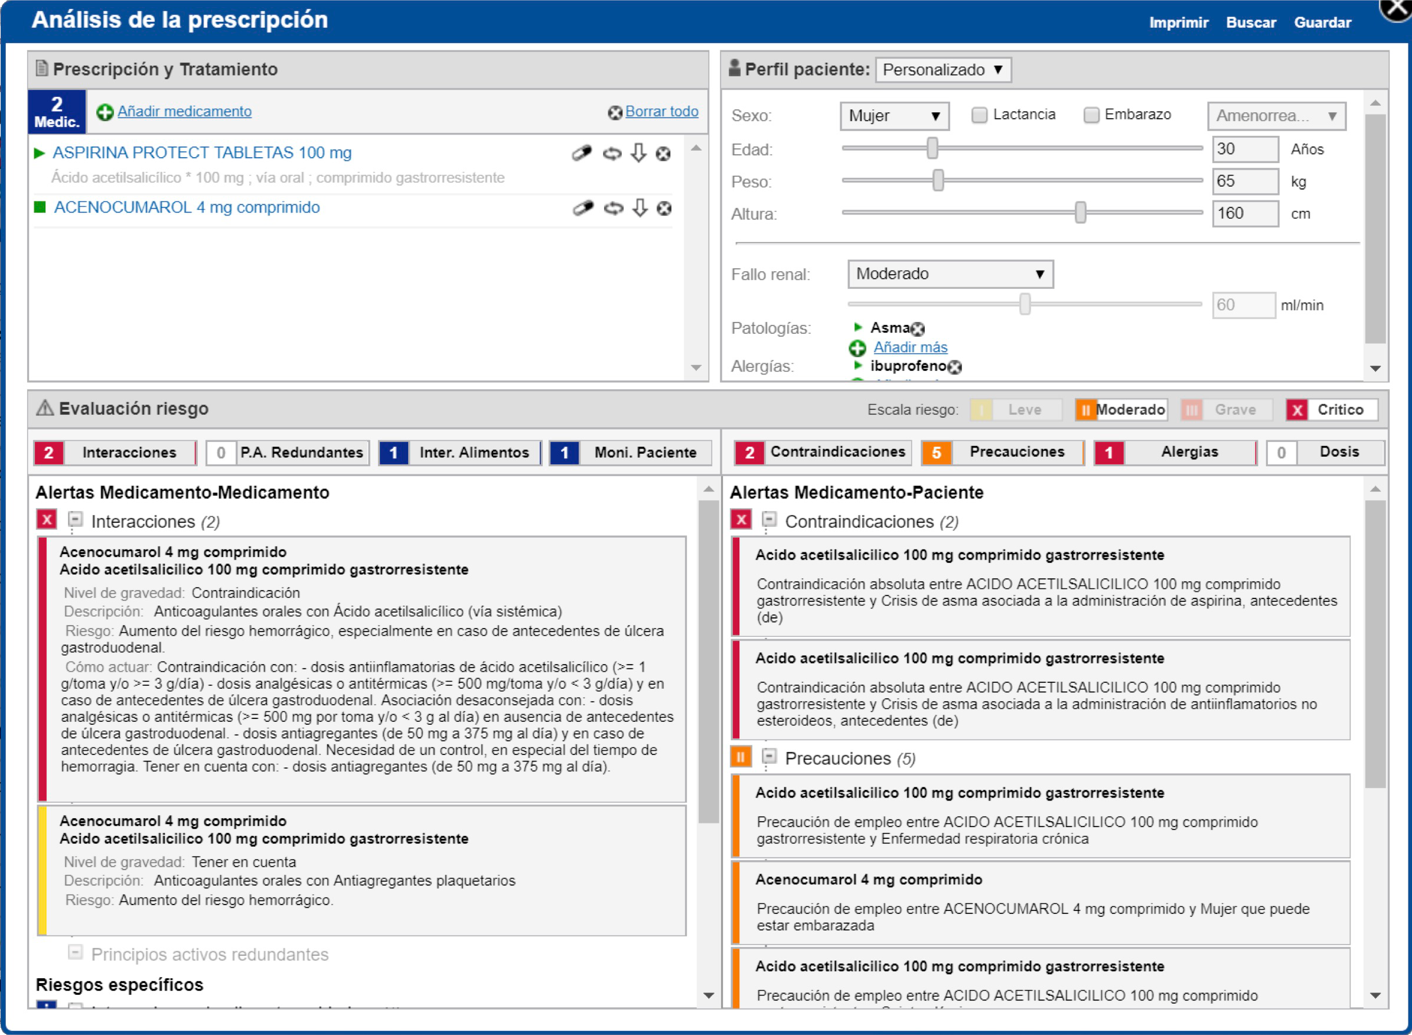Open the Sexo dropdown showing Mujer
Screen dimensions: 1412x1035
(x=893, y=116)
